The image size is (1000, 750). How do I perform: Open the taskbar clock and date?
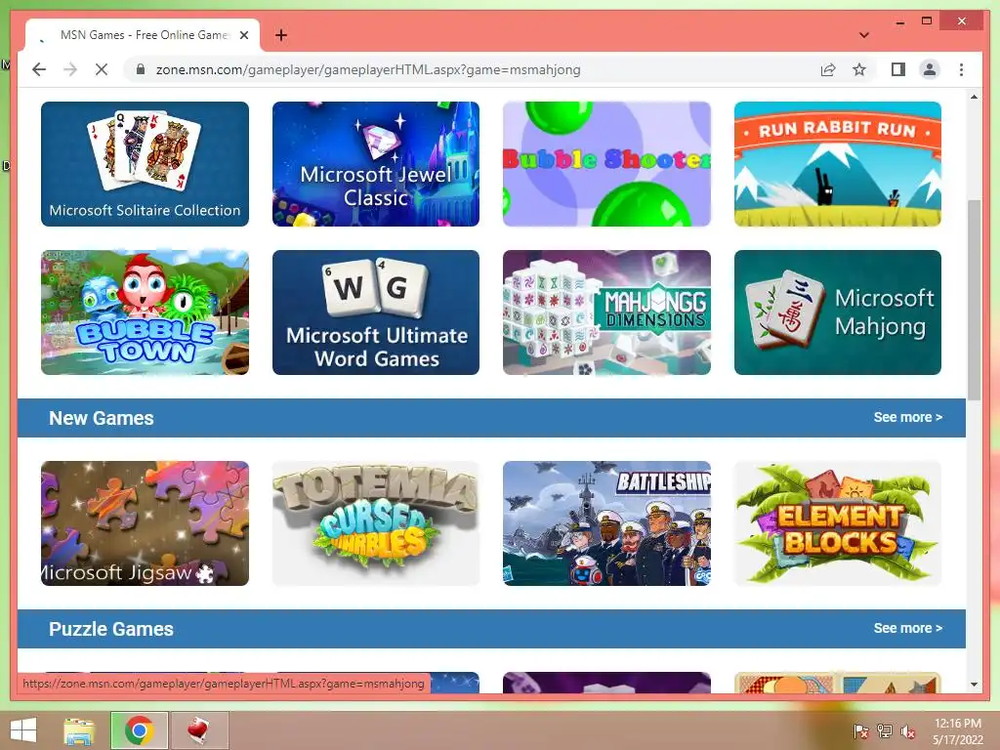957,731
